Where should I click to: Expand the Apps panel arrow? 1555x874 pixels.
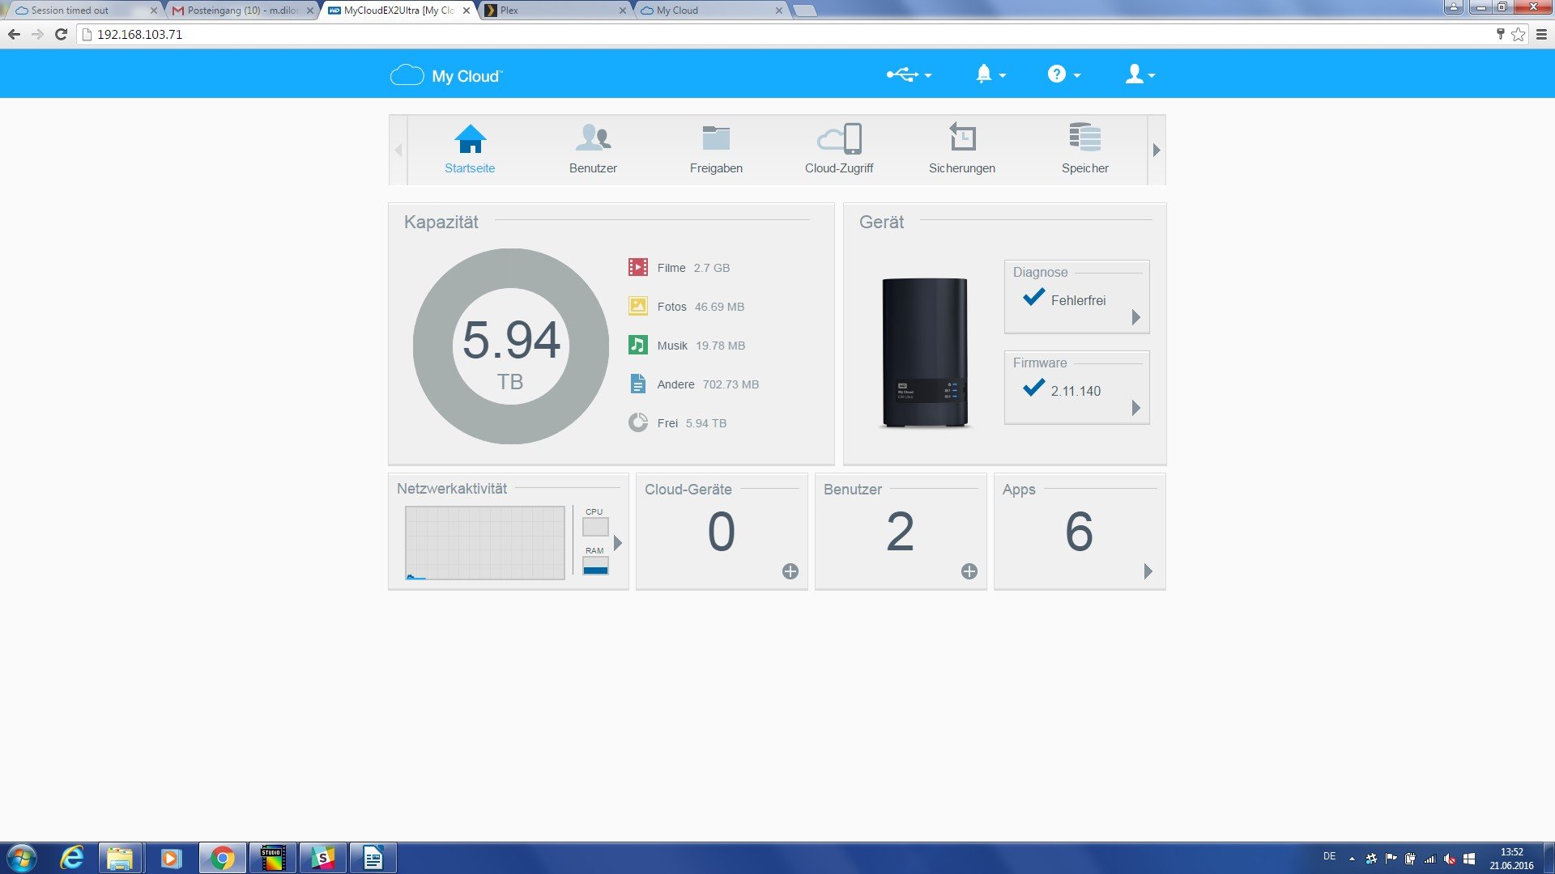tap(1148, 571)
